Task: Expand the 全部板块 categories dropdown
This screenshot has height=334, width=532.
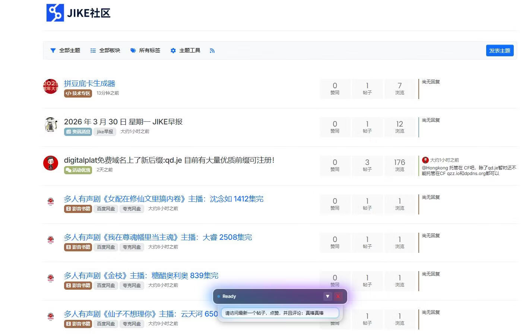Action: point(105,51)
